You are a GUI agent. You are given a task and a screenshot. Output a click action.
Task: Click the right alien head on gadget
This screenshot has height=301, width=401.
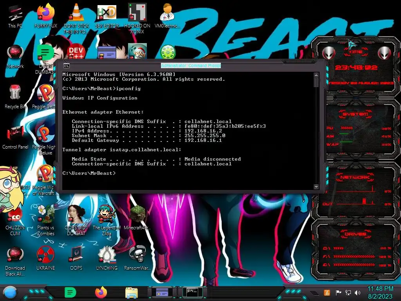coord(385,53)
